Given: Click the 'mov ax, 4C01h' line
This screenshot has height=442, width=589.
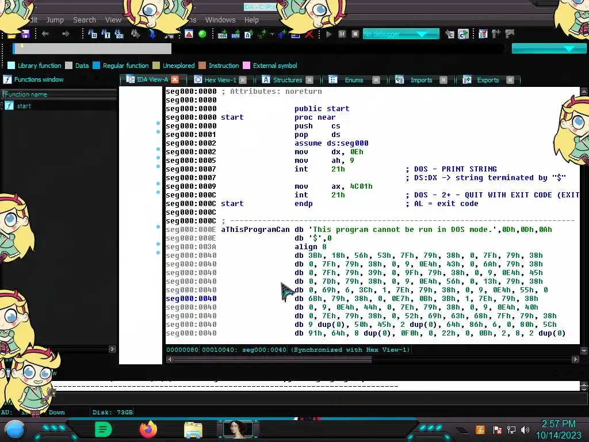Looking at the screenshot, I should [x=333, y=186].
